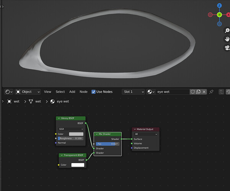
Task: Collapse the Transparent BSDF node
Action: [x=62, y=155]
